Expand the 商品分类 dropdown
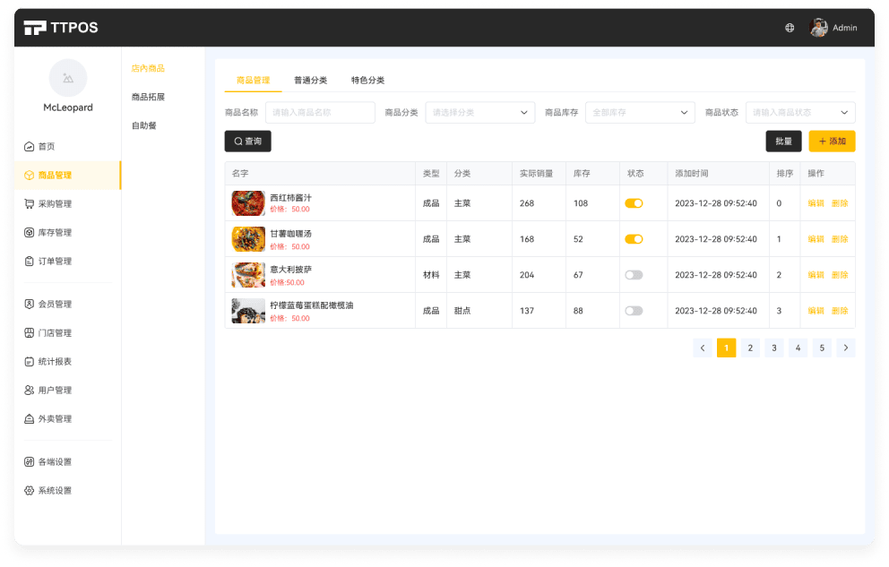889x567 pixels. point(479,113)
